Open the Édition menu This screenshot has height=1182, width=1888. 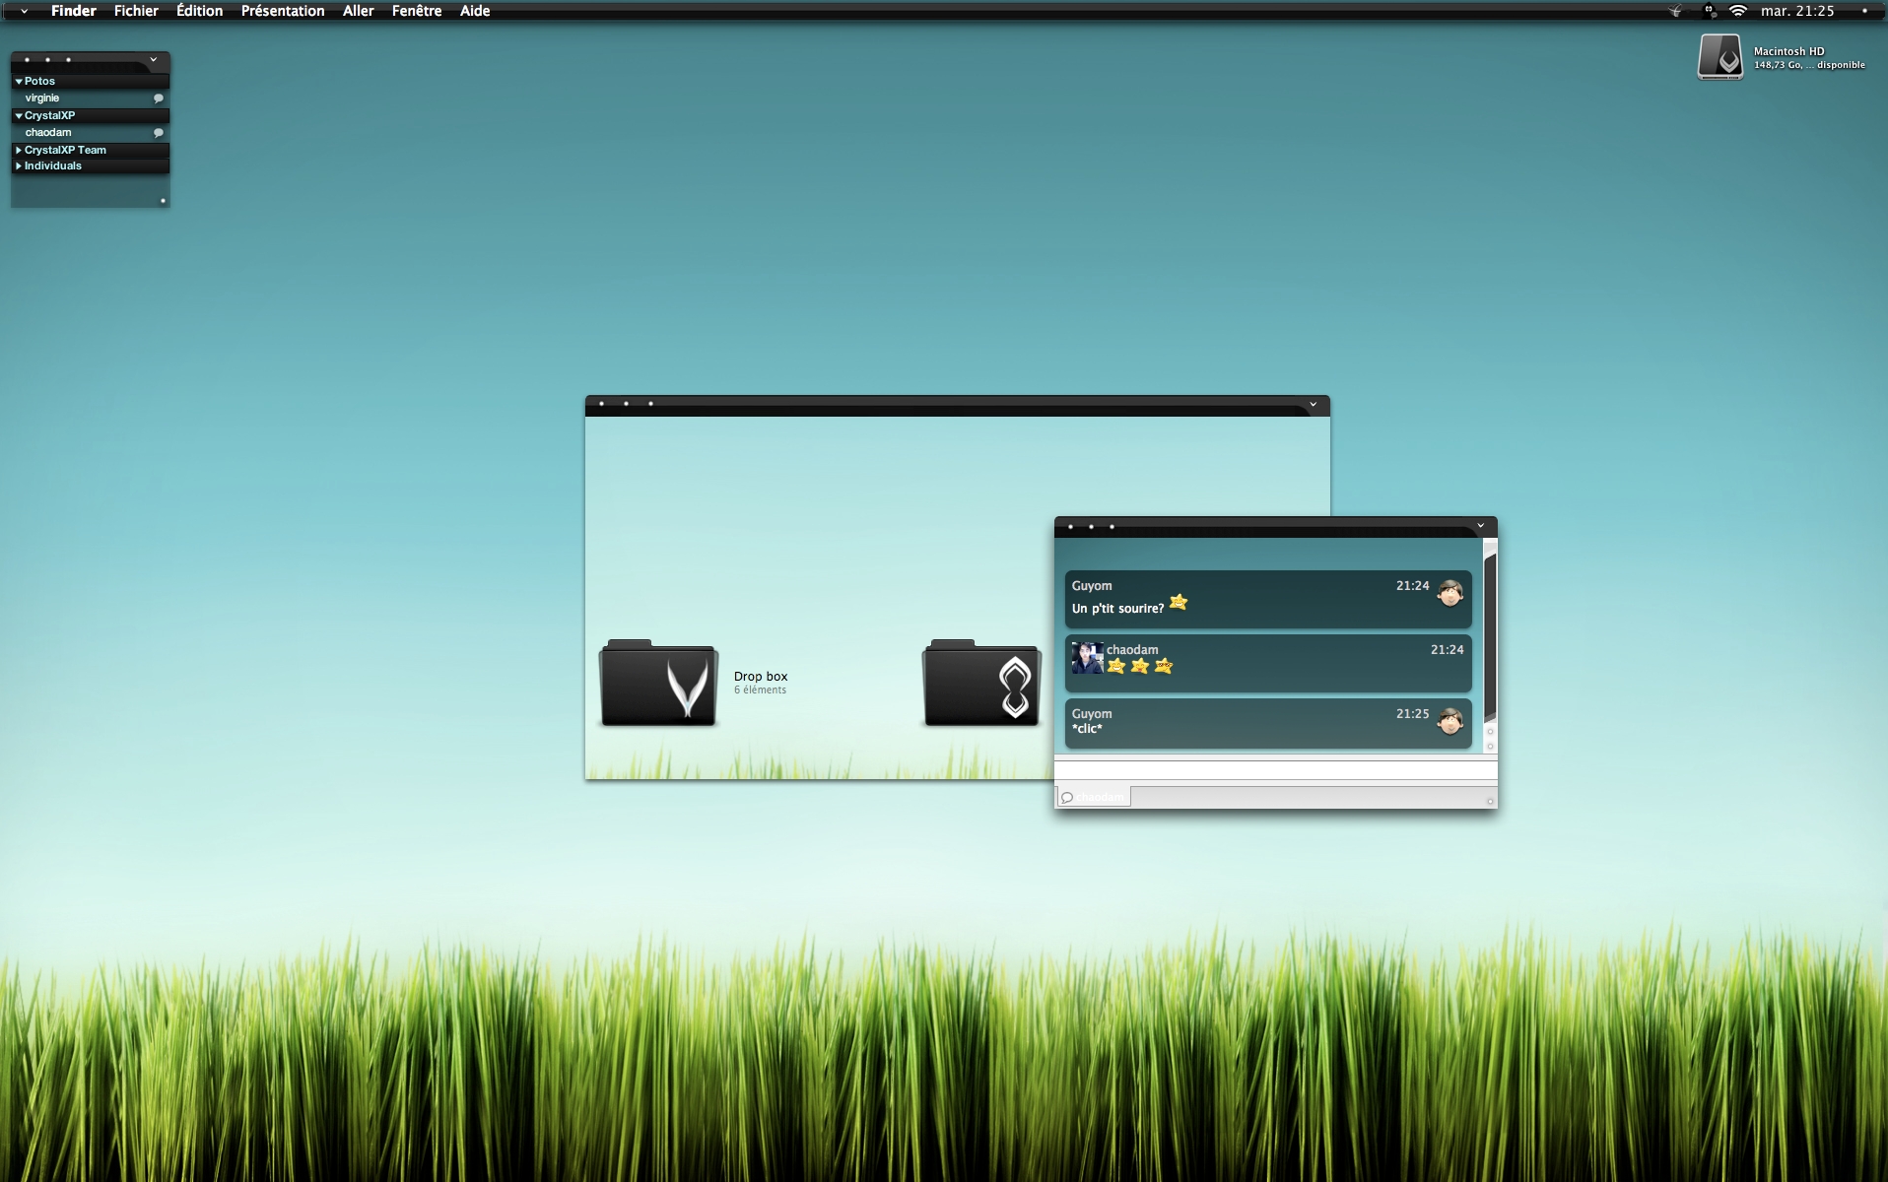click(x=199, y=11)
